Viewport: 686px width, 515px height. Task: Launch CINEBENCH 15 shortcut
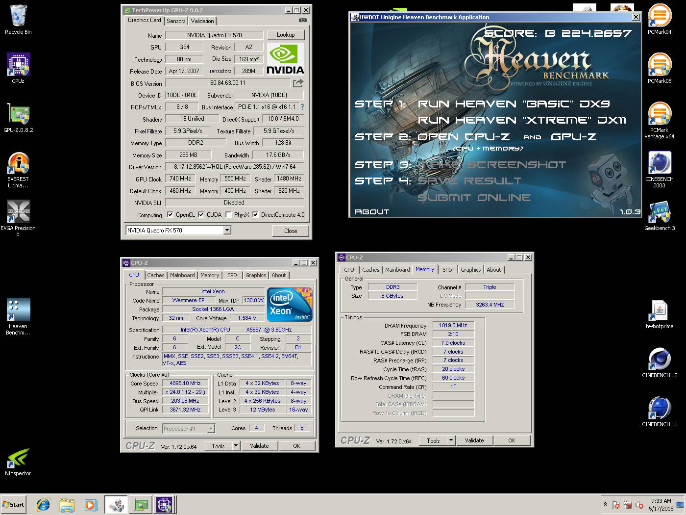(660, 363)
